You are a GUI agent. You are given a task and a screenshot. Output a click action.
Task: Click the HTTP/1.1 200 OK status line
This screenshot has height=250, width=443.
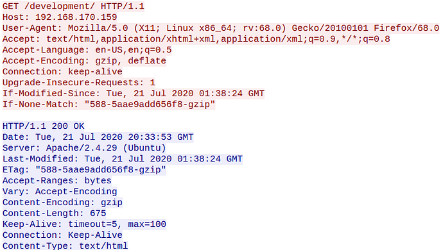(44, 126)
